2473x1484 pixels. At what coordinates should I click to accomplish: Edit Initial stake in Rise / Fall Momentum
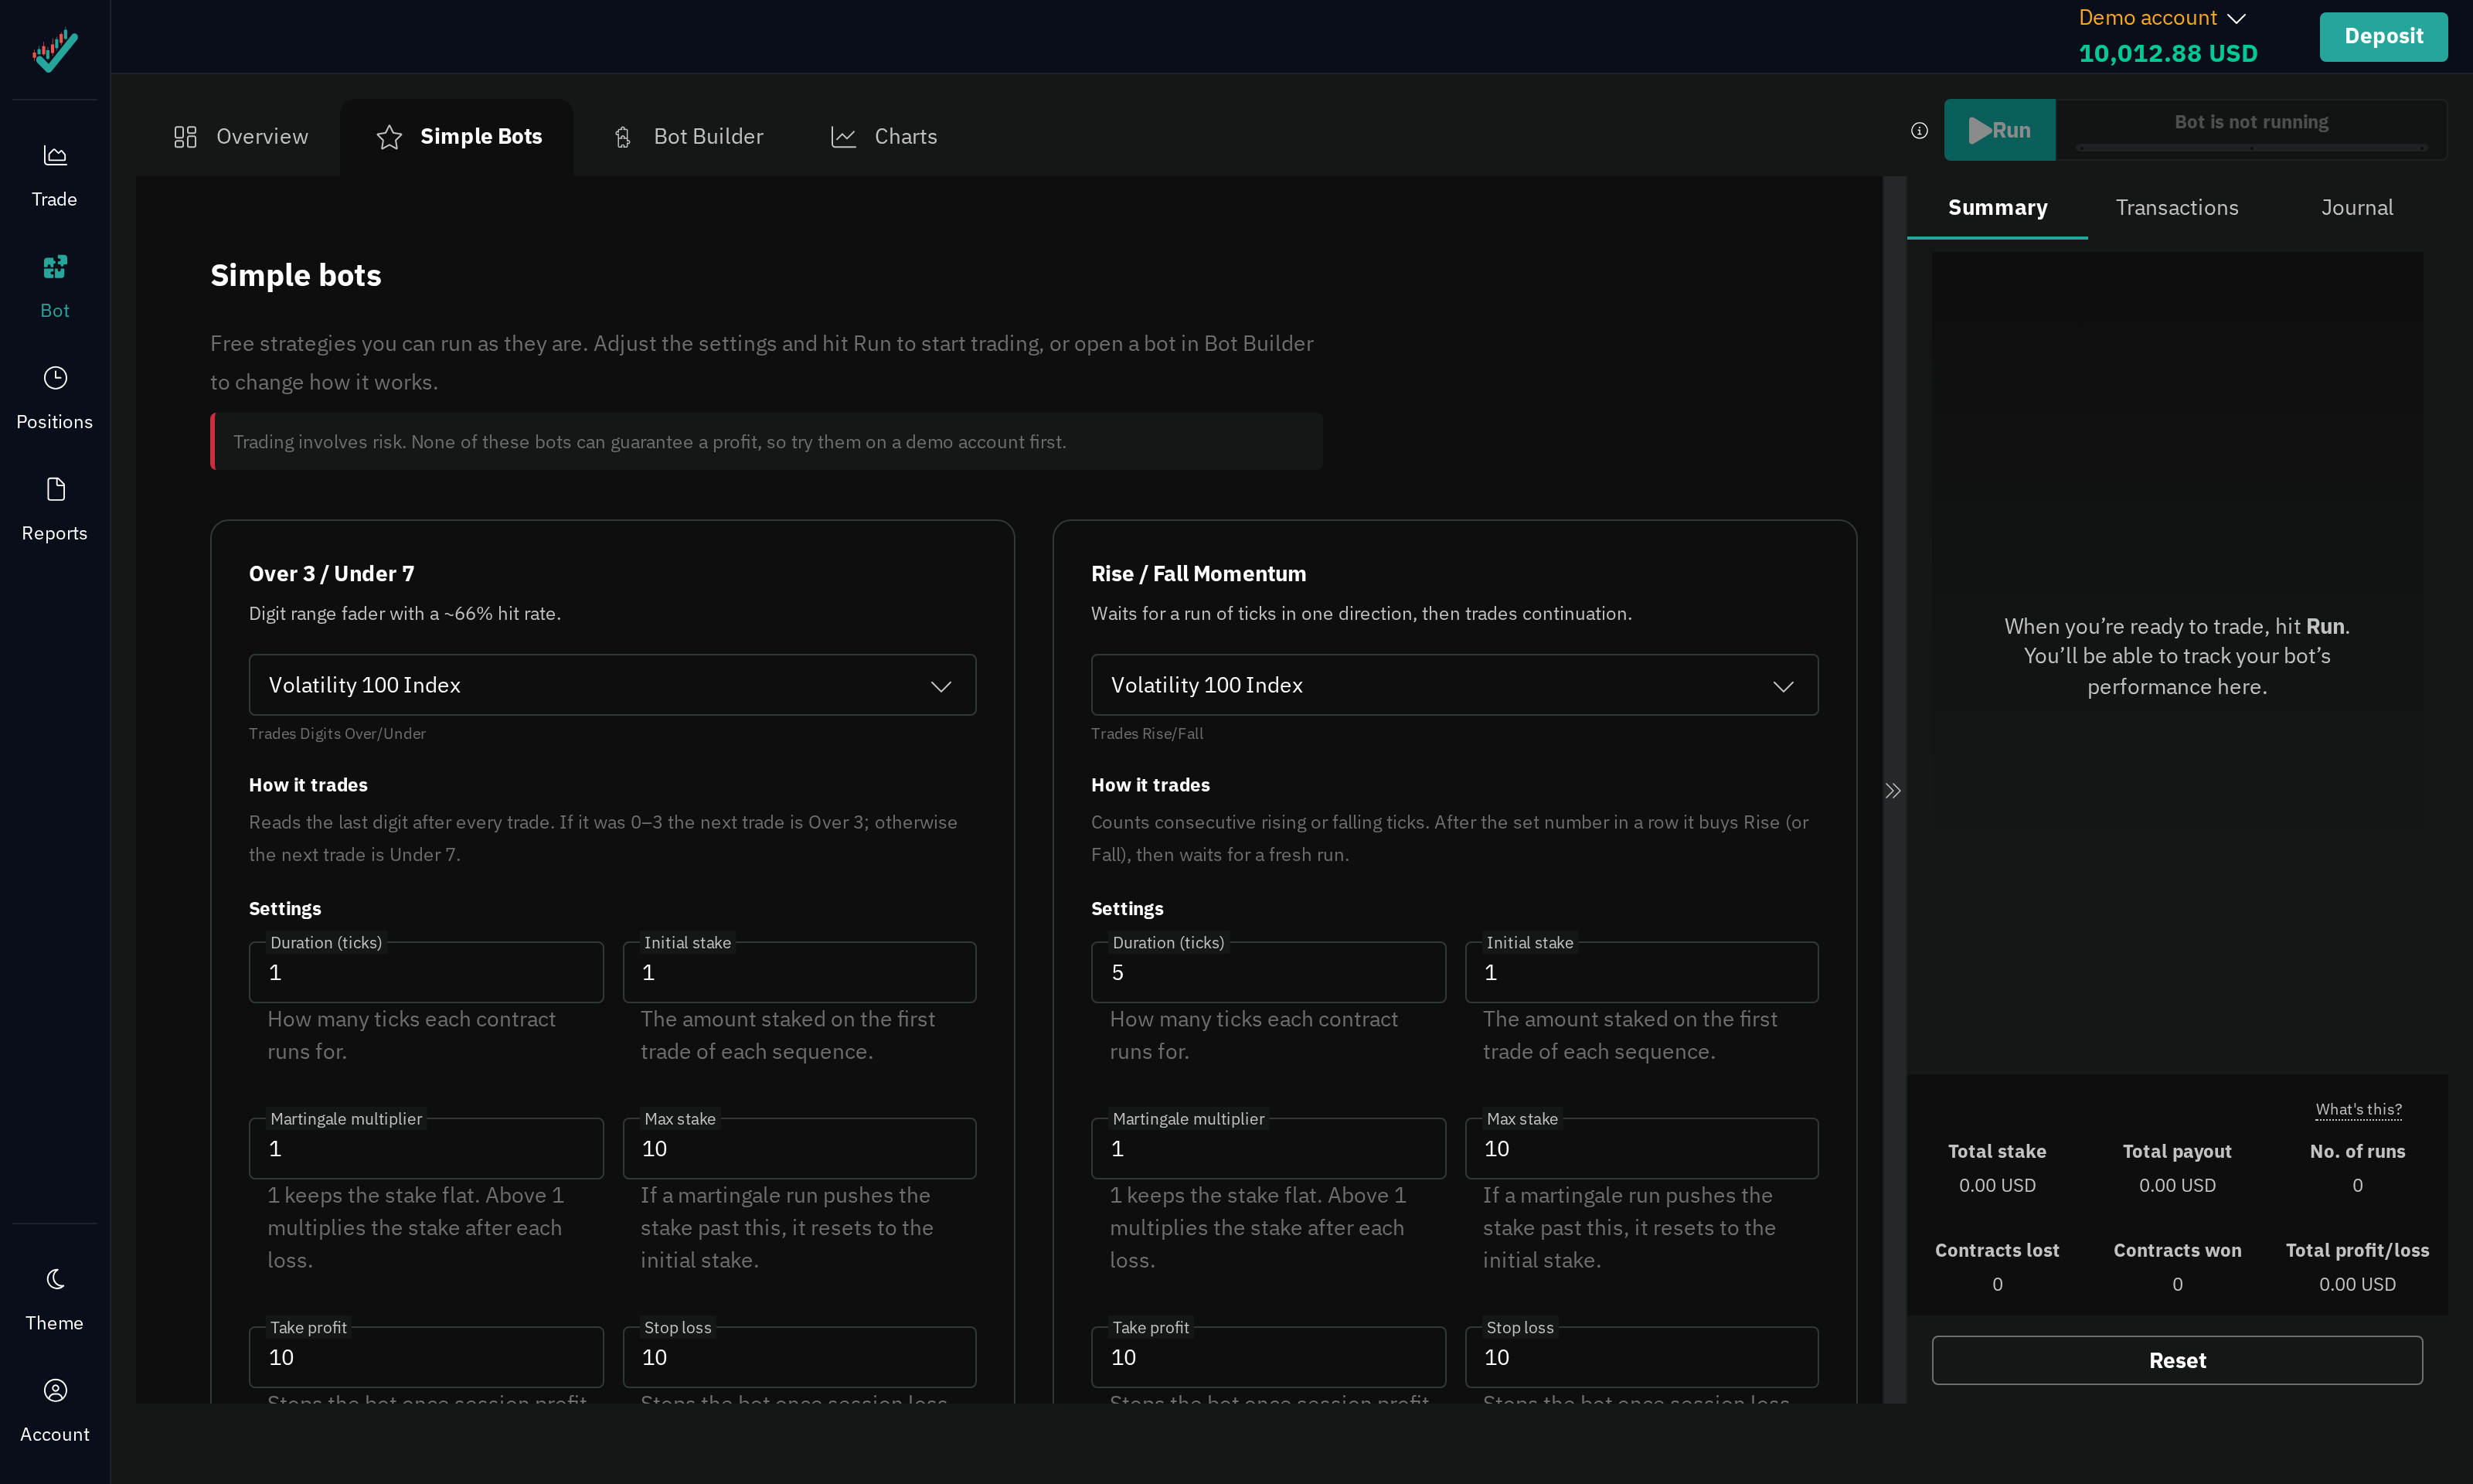pyautogui.click(x=1641, y=972)
